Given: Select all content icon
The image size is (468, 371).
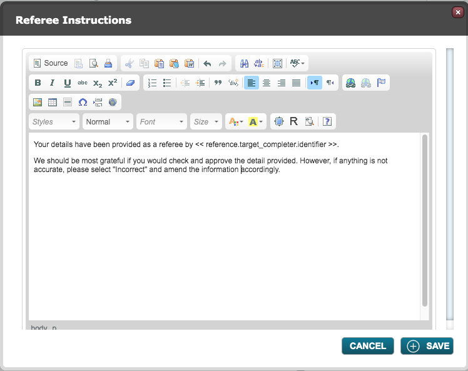Looking at the screenshot, I should pyautogui.click(x=277, y=63).
